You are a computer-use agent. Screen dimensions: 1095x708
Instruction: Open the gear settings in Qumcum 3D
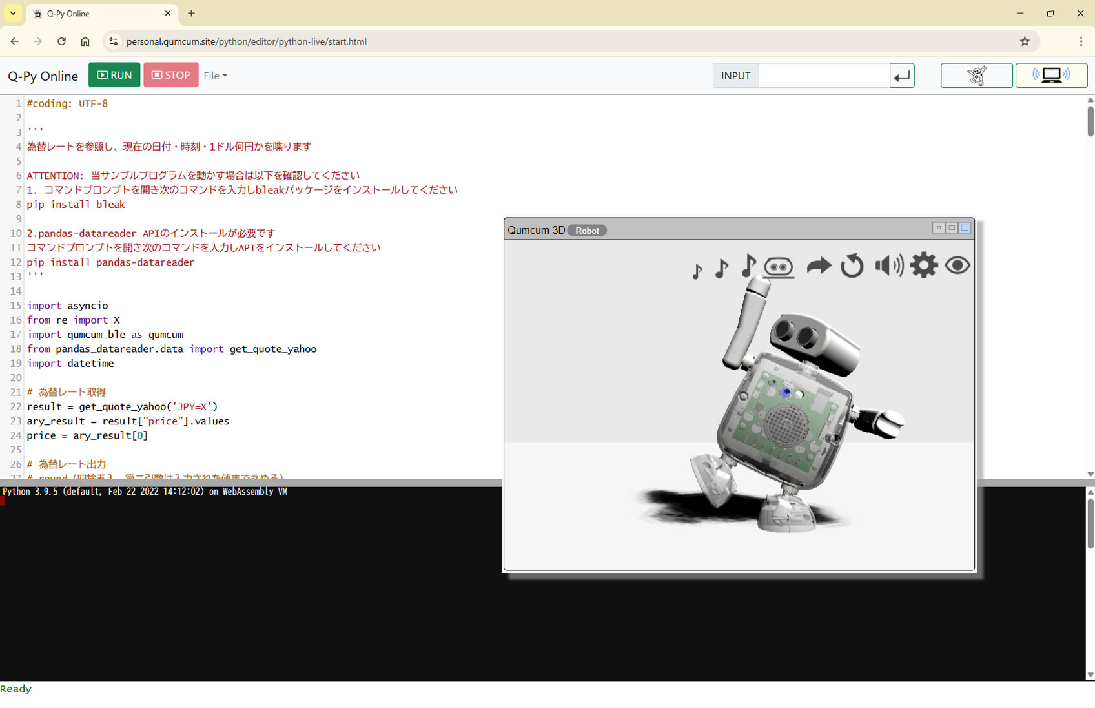tap(923, 265)
